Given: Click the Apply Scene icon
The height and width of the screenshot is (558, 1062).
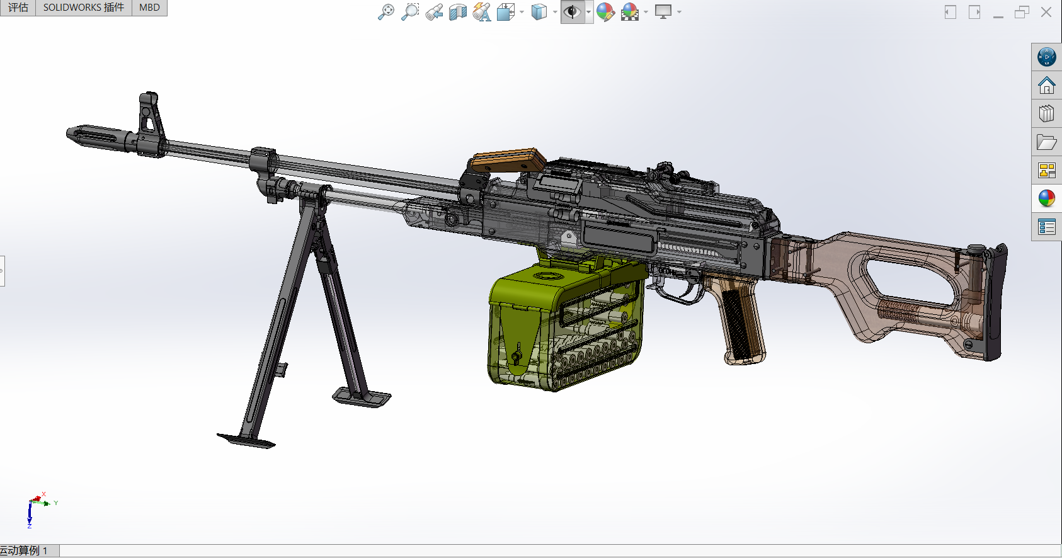Looking at the screenshot, I should pos(629,12).
